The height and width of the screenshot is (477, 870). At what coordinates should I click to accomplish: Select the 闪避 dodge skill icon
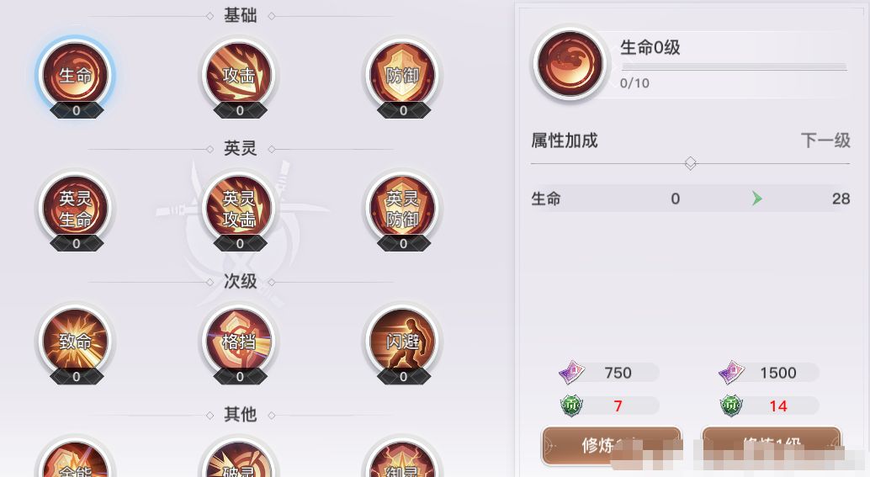(x=403, y=341)
